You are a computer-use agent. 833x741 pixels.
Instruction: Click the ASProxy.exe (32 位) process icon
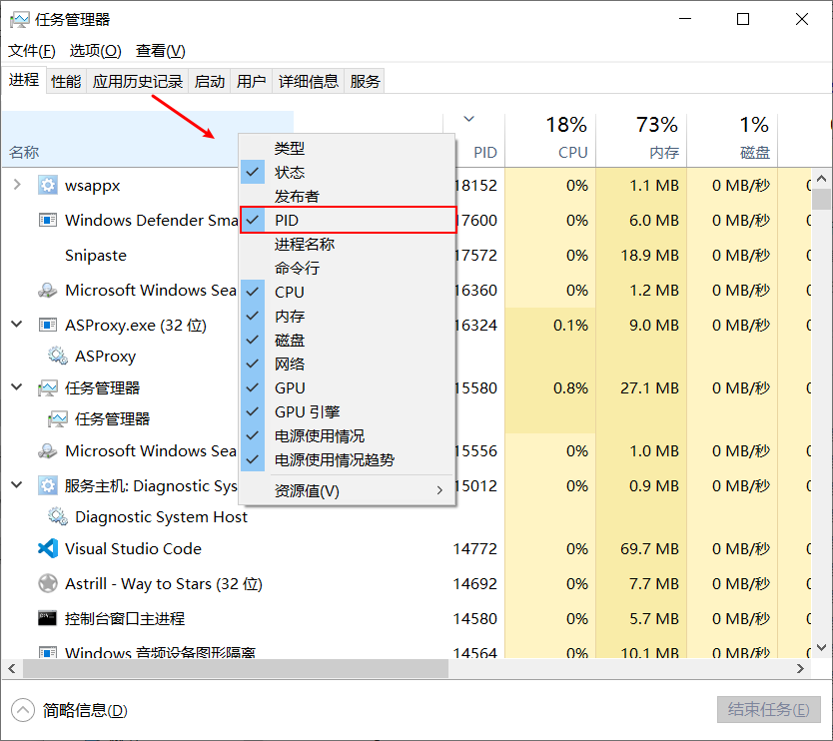tap(48, 325)
